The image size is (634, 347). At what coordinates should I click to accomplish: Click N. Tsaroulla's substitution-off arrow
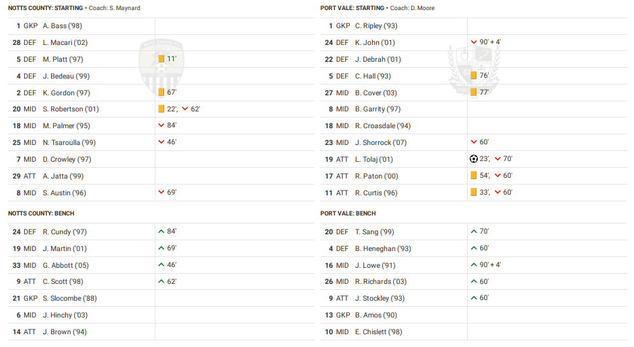161,142
